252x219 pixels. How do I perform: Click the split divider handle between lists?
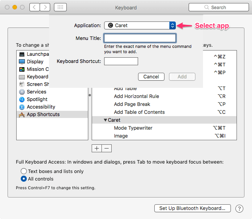90,95
